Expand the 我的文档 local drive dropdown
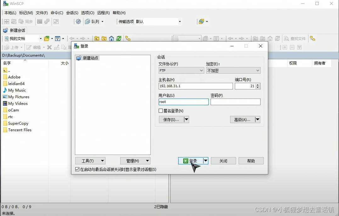 pyautogui.click(x=40, y=38)
